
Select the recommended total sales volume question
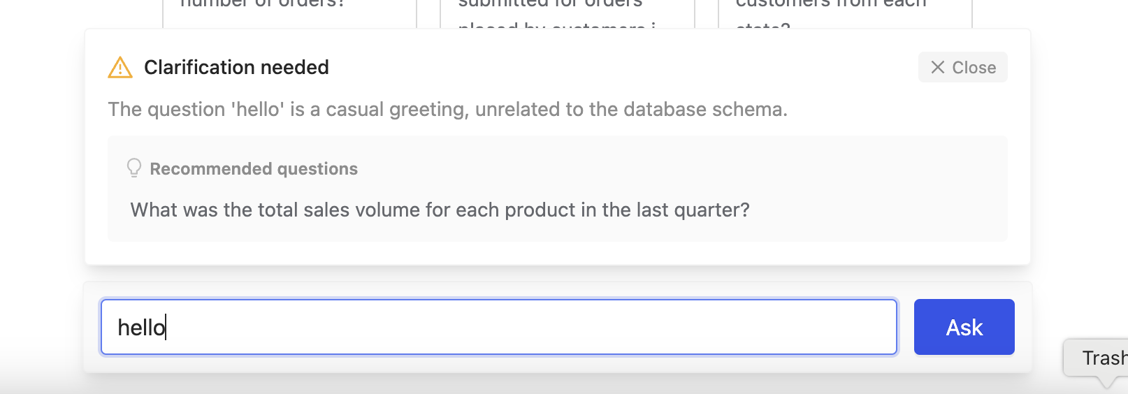[440, 210]
